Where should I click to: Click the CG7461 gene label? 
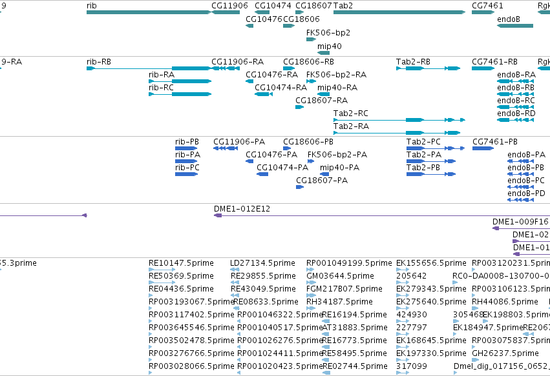(487, 6)
